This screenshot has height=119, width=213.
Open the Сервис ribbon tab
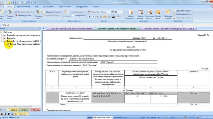tap(96, 7)
